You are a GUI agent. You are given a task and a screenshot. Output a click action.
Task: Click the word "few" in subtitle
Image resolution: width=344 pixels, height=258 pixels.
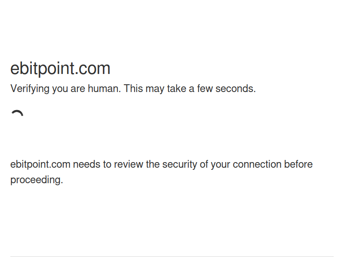205,89
